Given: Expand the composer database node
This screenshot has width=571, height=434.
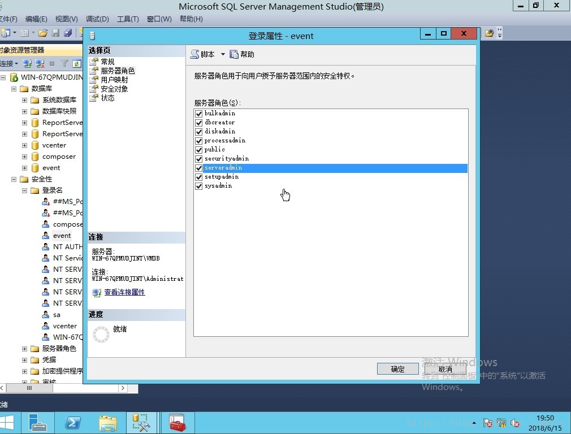Looking at the screenshot, I should click(x=24, y=157).
